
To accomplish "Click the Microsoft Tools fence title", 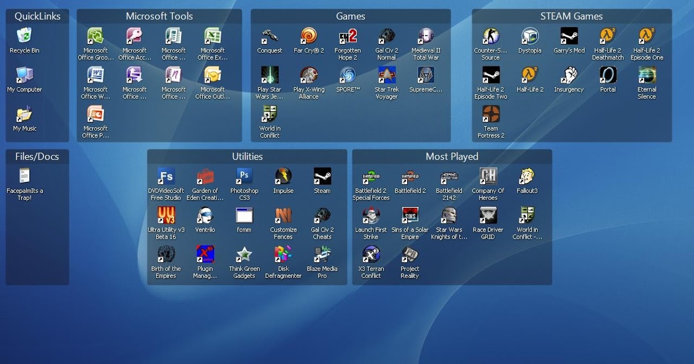I will [160, 16].
